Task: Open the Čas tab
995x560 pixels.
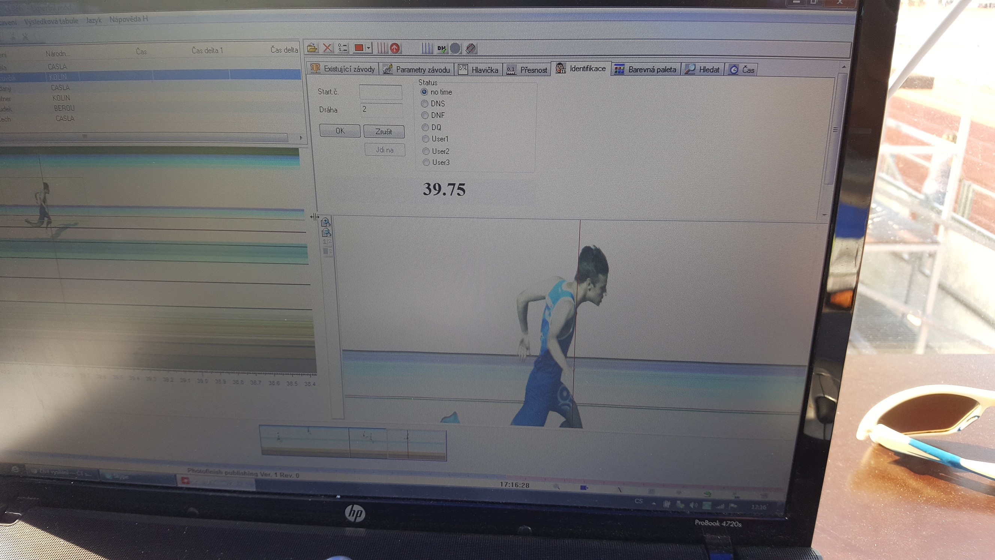Action: [x=741, y=70]
